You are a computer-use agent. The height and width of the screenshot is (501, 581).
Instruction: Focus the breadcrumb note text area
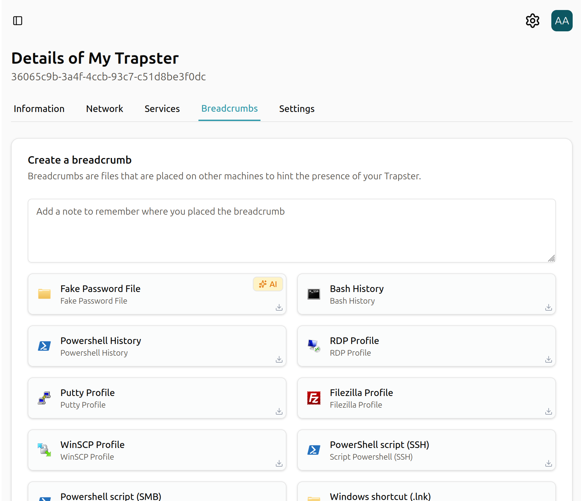pos(292,231)
